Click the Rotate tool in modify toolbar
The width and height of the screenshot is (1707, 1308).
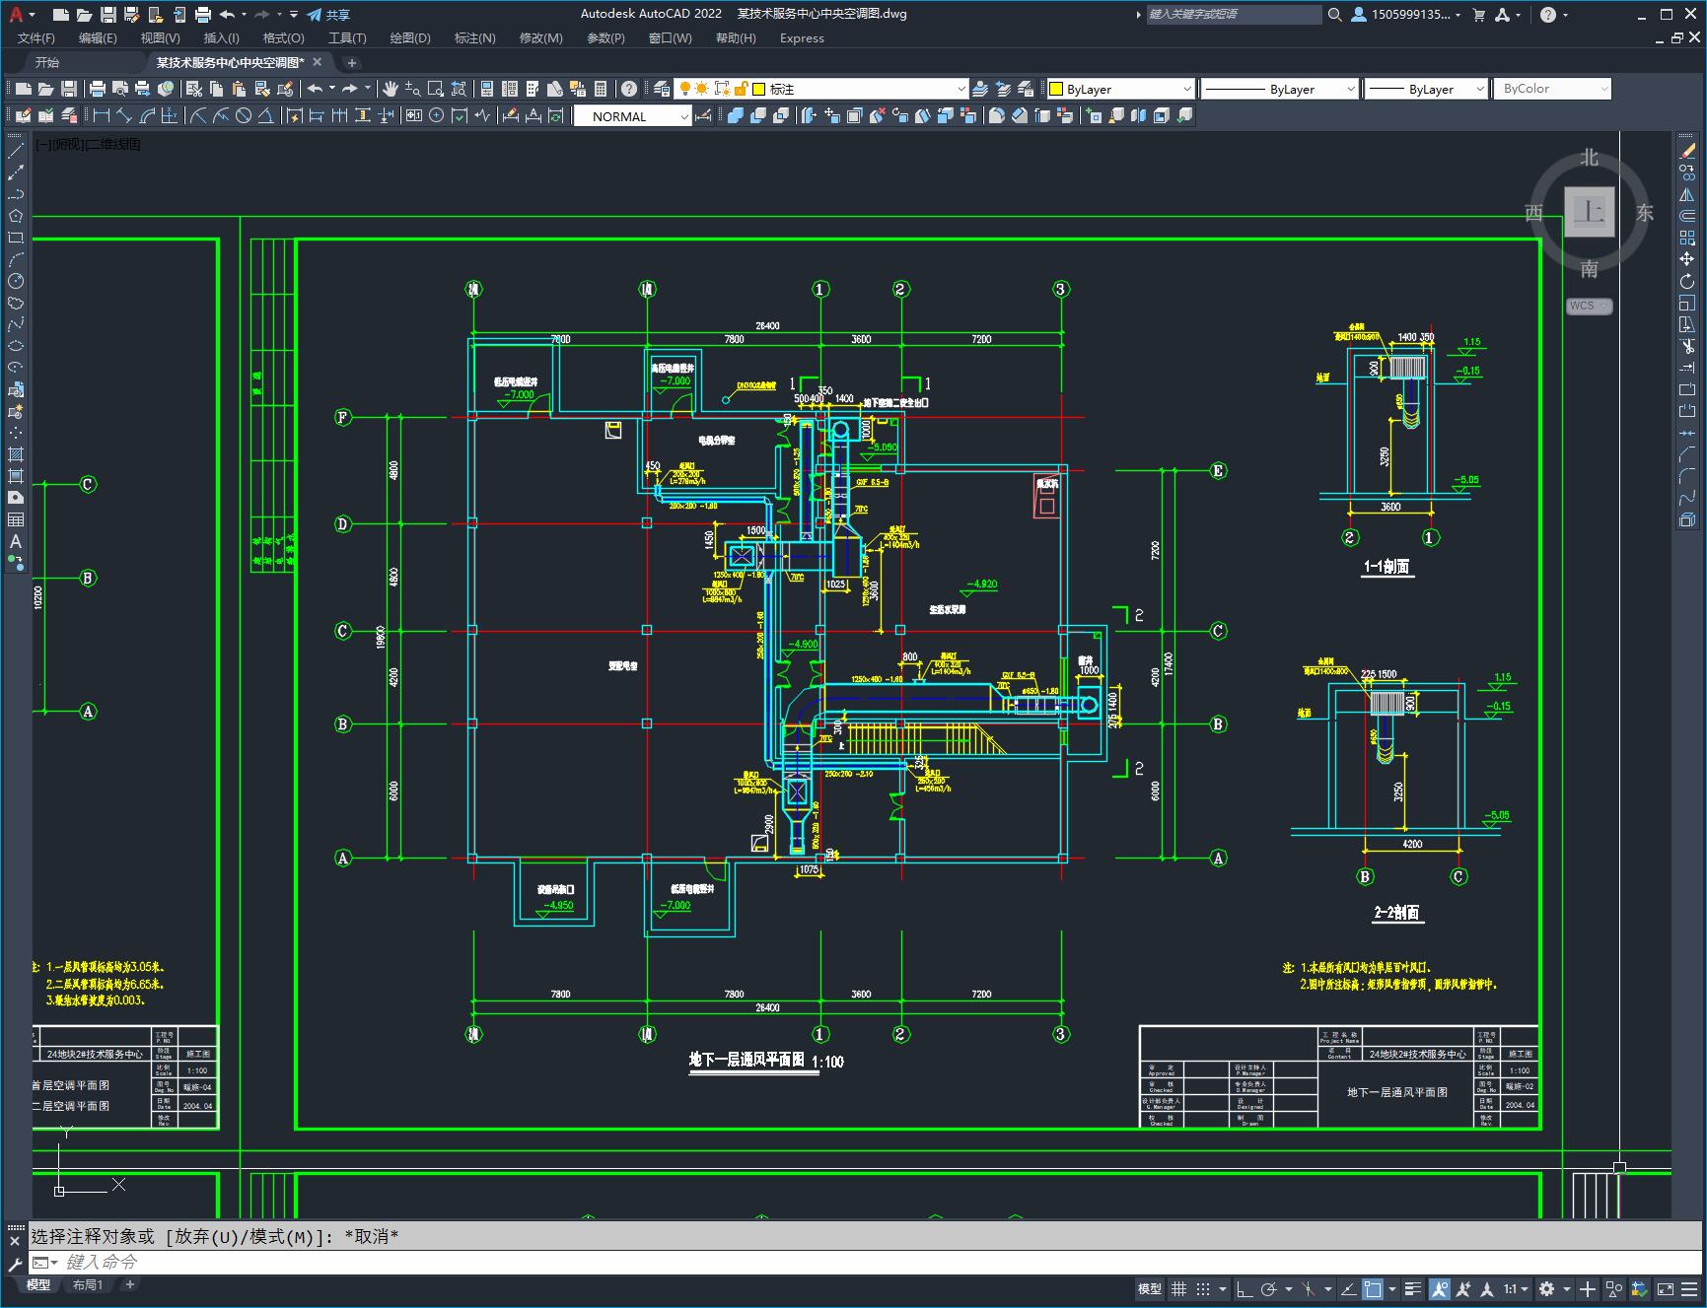(1687, 281)
